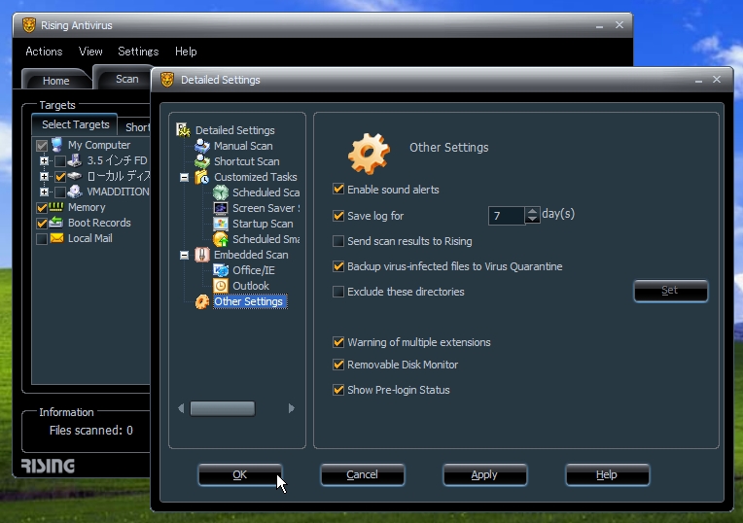The height and width of the screenshot is (523, 743).
Task: Click the local disk icon in Targets
Action: [74, 176]
